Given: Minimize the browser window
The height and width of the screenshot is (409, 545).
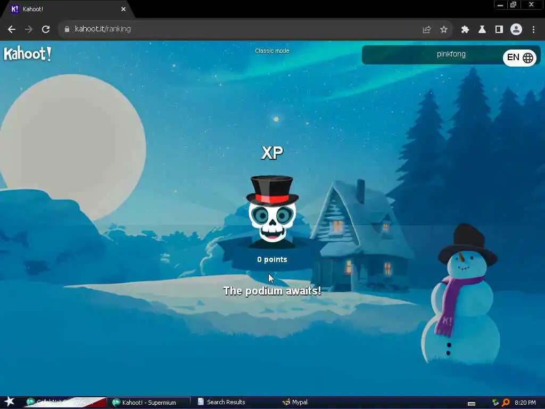Looking at the screenshot, I should tap(500, 5).
